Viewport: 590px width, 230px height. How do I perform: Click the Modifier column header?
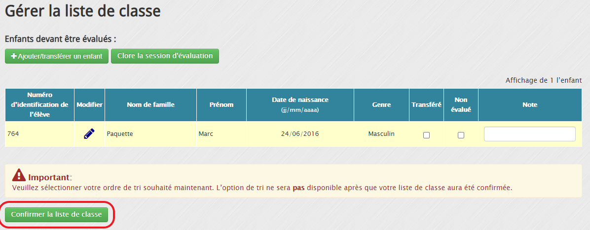point(90,105)
